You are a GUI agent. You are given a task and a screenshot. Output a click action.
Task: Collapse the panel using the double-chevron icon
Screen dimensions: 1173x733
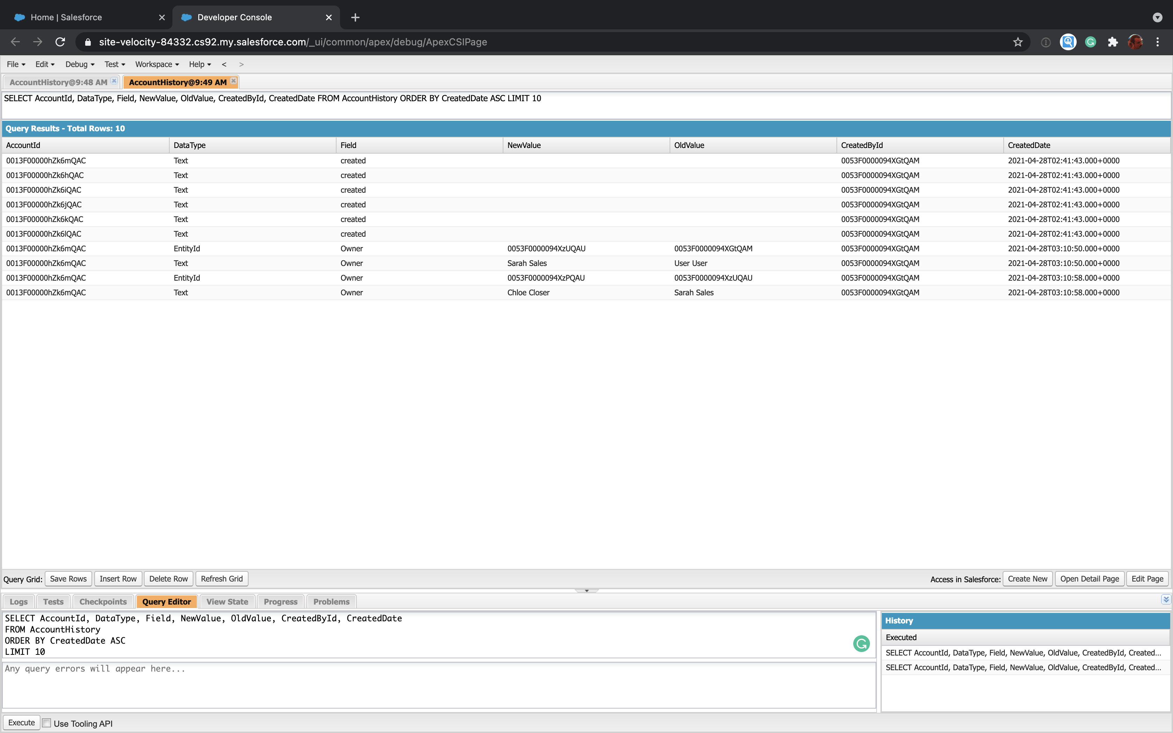coord(1165,600)
